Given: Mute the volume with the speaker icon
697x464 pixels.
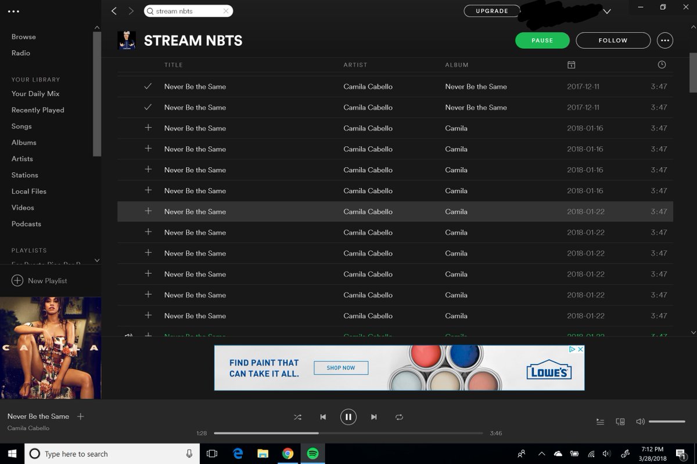Looking at the screenshot, I should pyautogui.click(x=640, y=422).
